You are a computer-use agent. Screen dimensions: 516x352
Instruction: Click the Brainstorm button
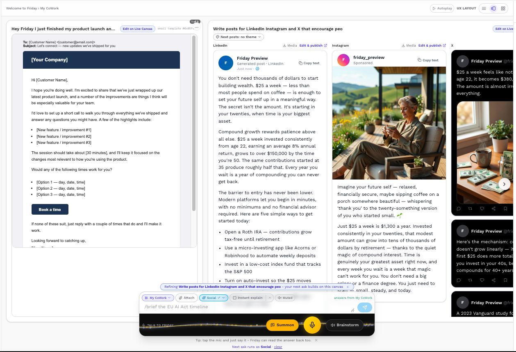tap(344, 325)
